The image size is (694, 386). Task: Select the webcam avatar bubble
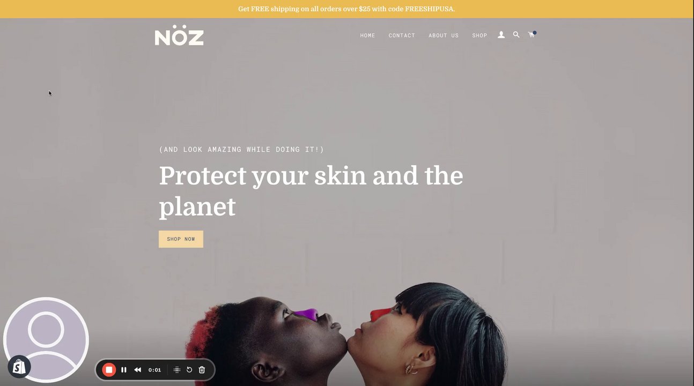click(46, 339)
